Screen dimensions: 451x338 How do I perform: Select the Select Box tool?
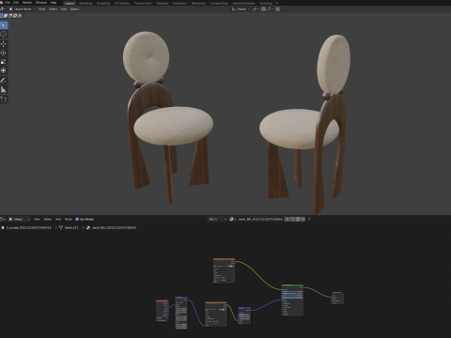[4, 25]
